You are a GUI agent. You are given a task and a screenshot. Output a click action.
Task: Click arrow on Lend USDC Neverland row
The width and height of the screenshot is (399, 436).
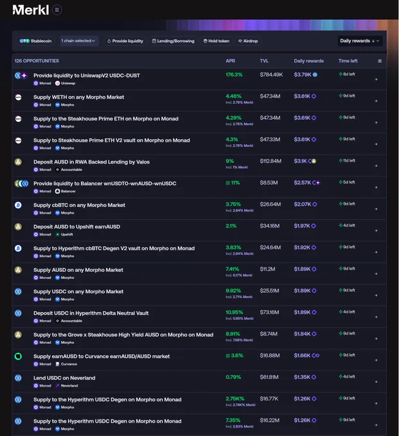[x=376, y=382]
